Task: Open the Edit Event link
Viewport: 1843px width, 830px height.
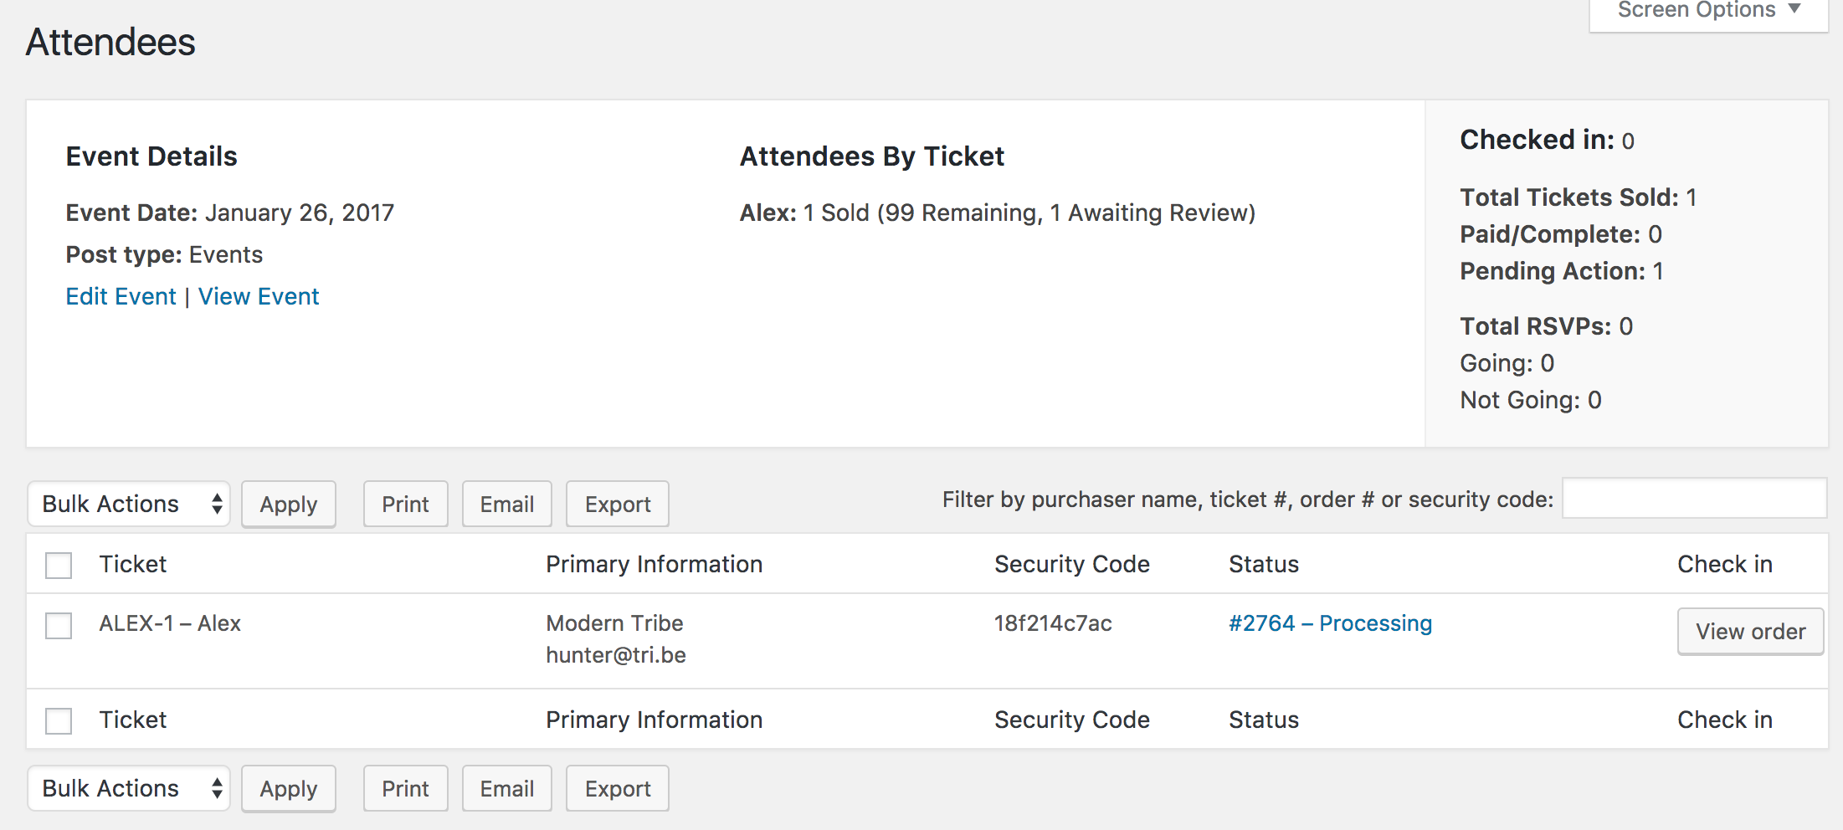Action: pos(121,297)
